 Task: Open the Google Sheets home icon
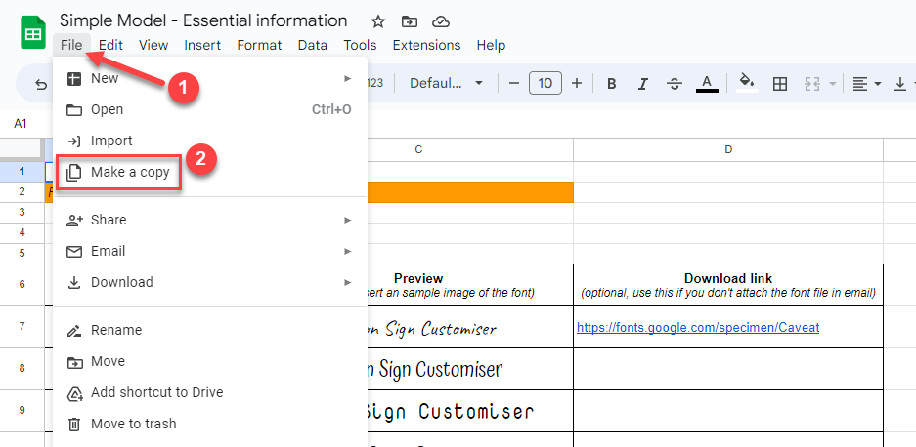click(33, 33)
